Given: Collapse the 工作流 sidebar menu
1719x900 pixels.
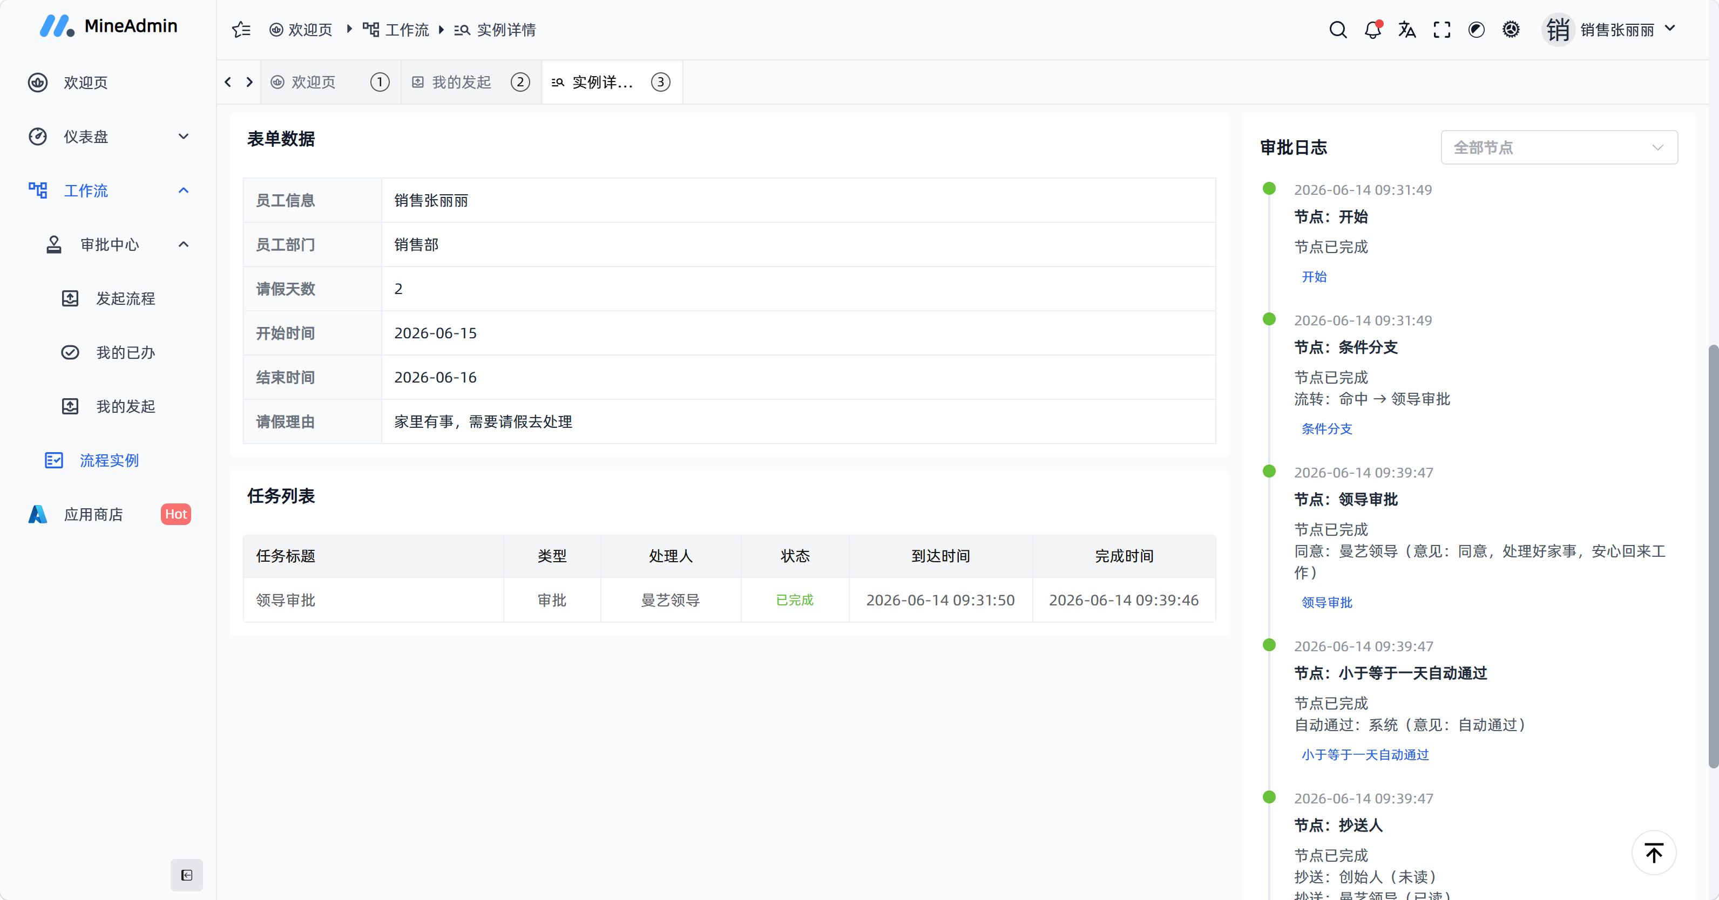Looking at the screenshot, I should coord(108,191).
